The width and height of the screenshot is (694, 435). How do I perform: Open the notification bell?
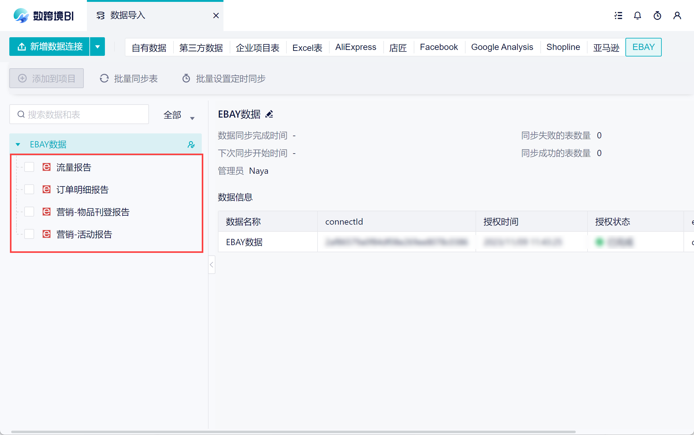click(638, 16)
